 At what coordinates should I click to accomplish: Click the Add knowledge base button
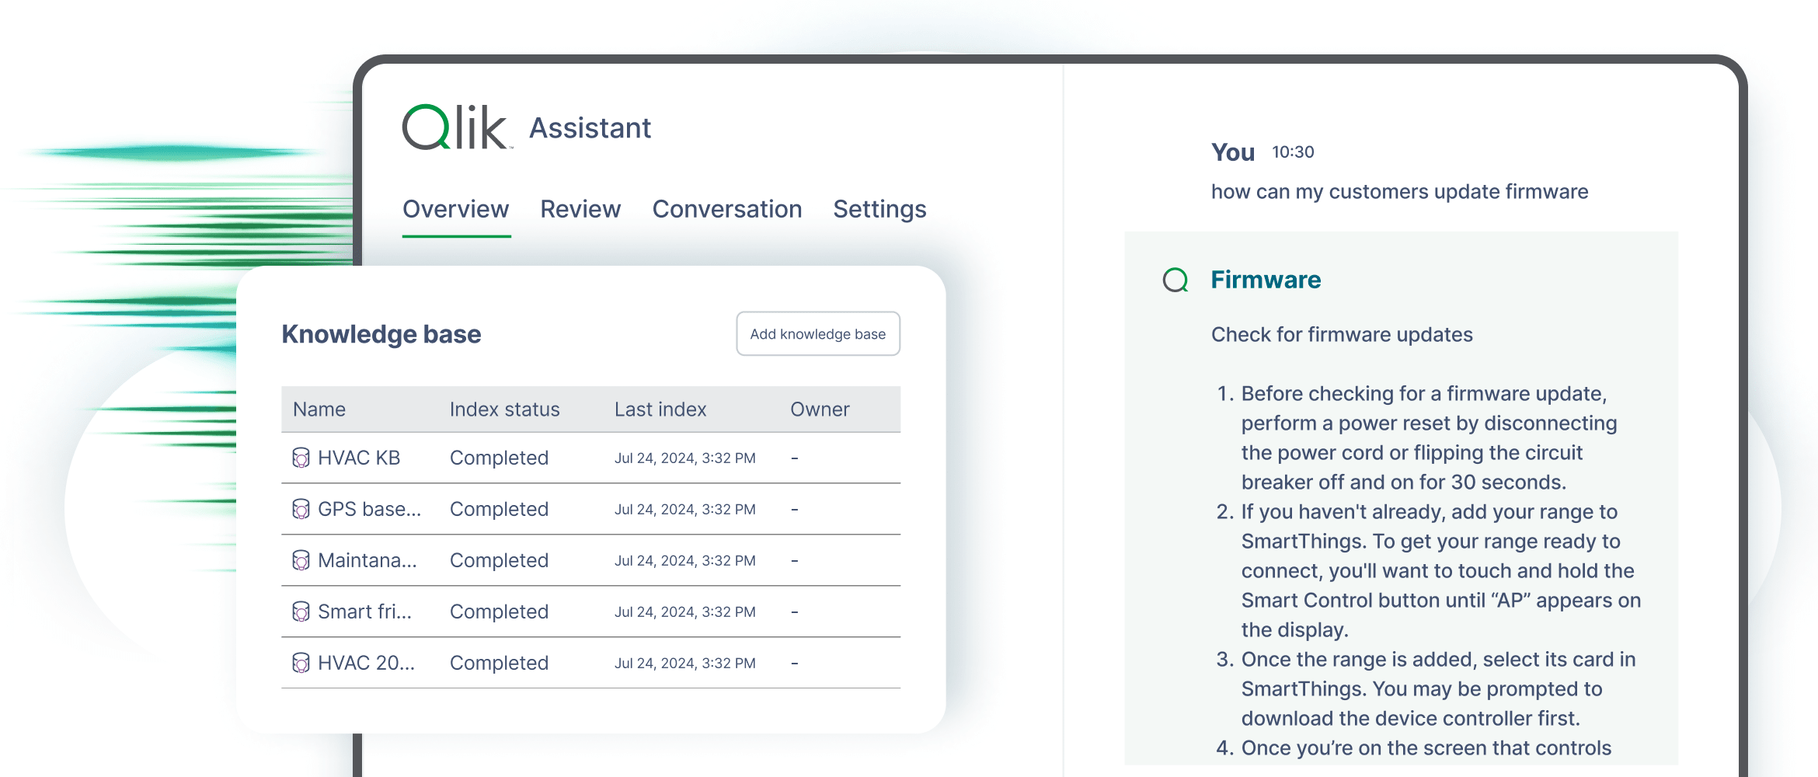point(818,334)
